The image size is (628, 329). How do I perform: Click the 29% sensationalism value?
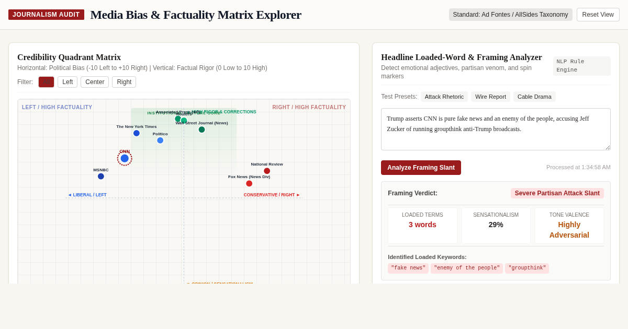coord(496,225)
